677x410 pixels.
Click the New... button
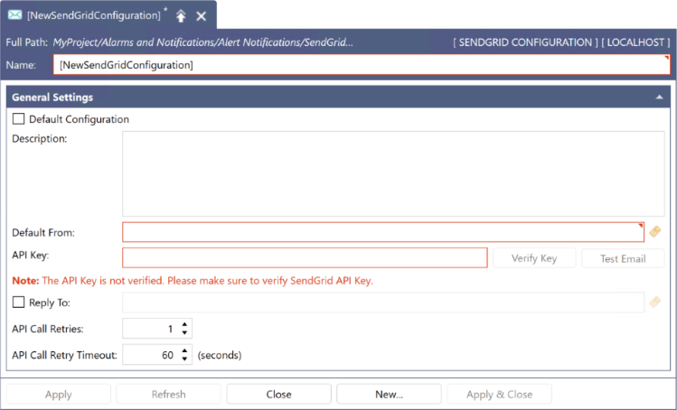(x=389, y=394)
